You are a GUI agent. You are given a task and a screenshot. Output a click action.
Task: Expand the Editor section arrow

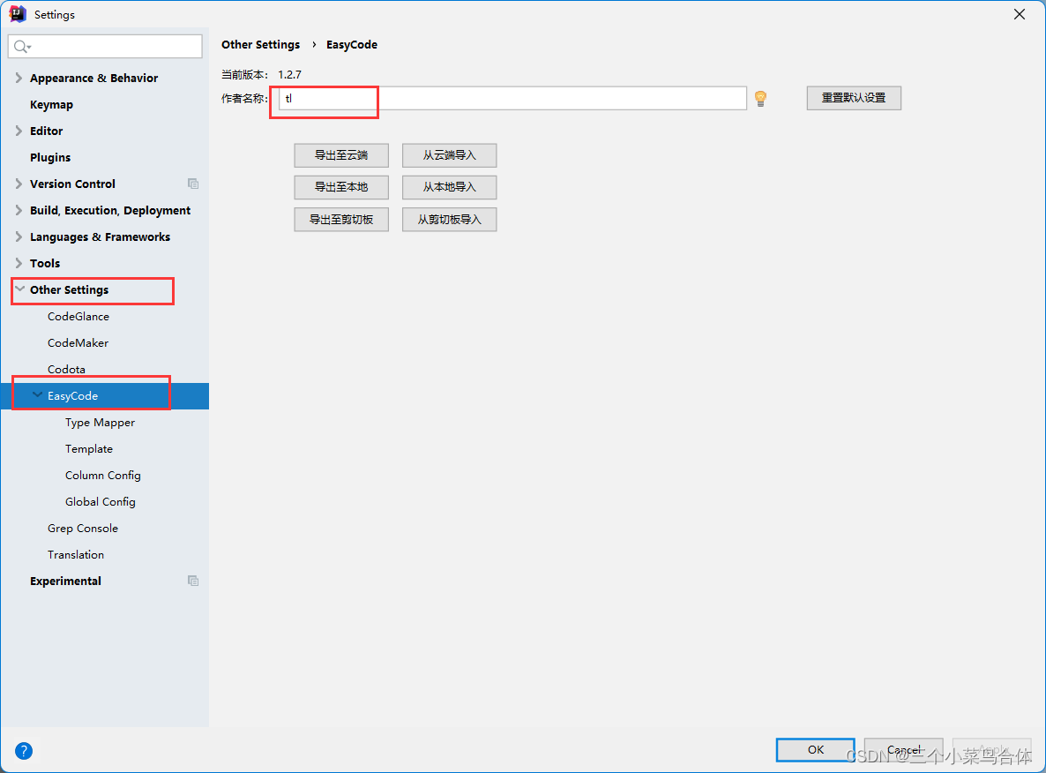click(18, 131)
